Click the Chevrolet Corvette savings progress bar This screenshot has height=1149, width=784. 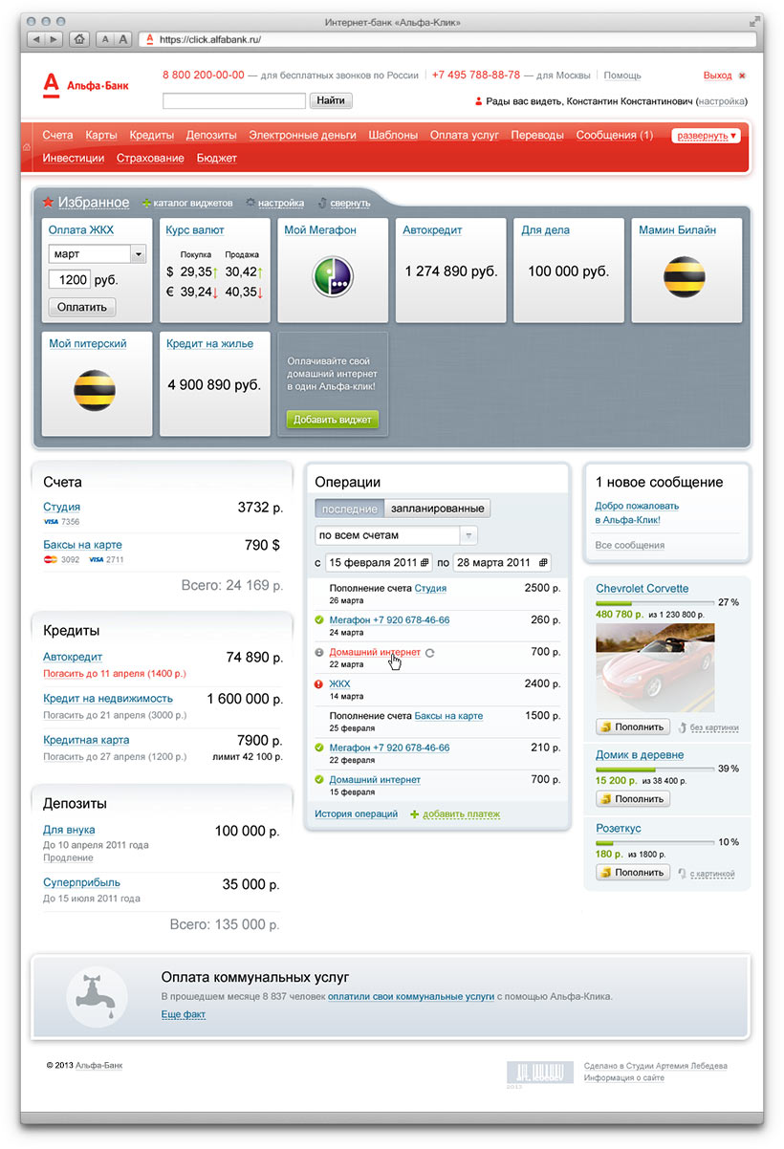(x=654, y=603)
